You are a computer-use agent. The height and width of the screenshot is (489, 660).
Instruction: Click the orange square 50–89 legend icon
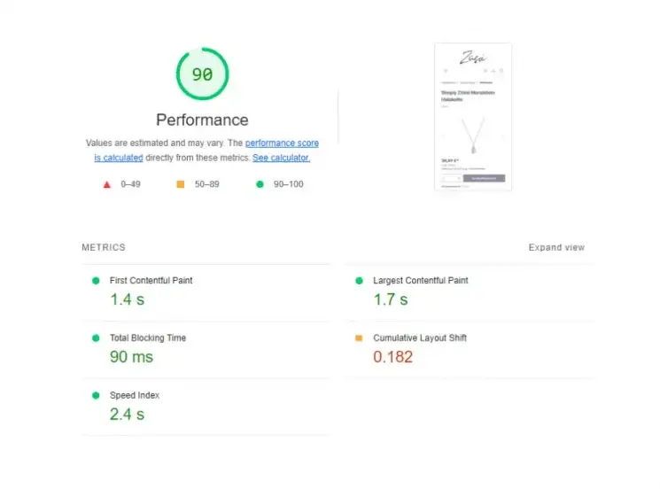180,184
